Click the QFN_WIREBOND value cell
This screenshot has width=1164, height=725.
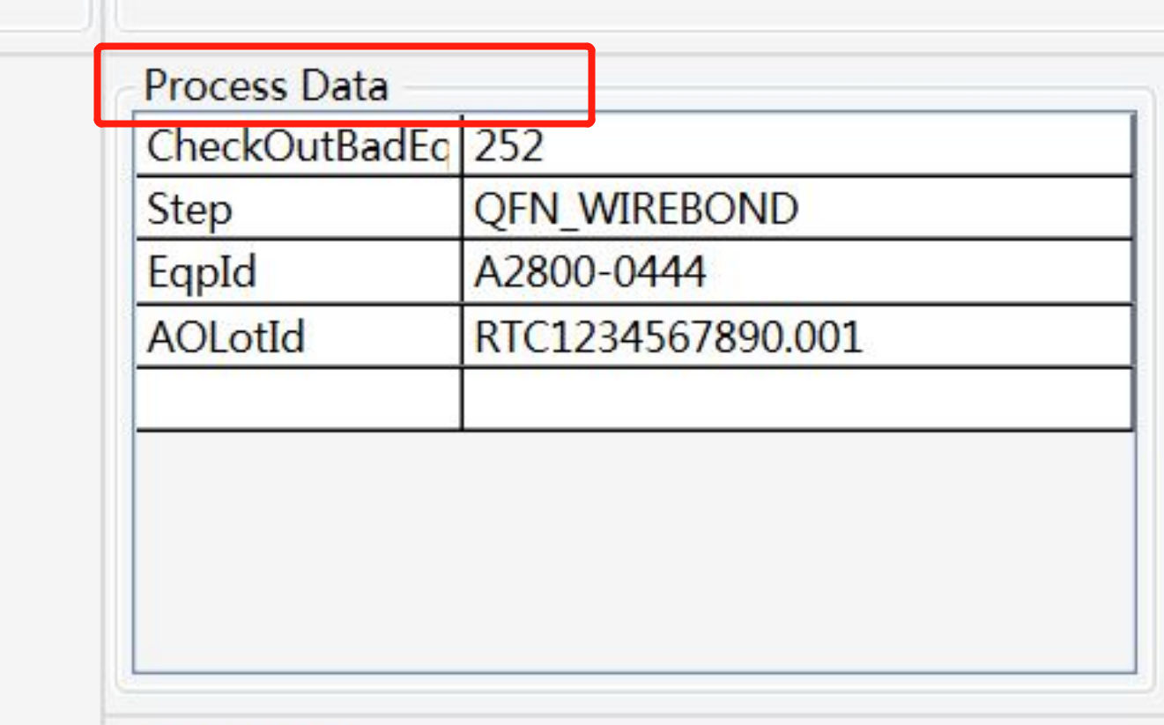796,209
